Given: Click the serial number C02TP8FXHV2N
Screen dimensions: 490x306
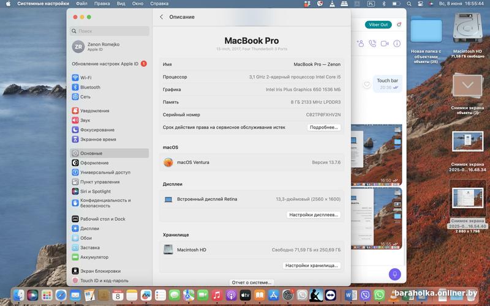Looking at the screenshot, I should (323, 114).
